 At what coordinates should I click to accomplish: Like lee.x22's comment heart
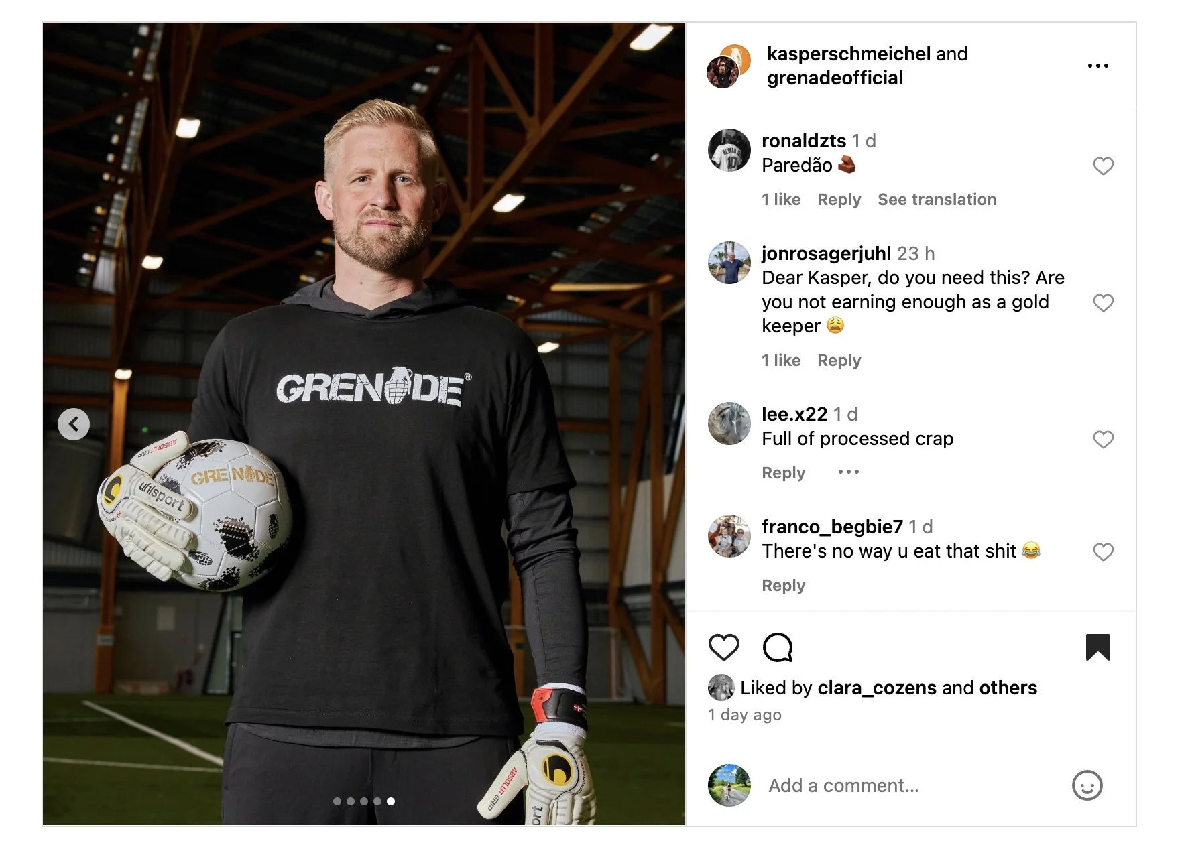(x=1103, y=440)
